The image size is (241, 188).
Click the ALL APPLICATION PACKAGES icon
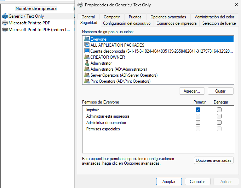point(87,45)
